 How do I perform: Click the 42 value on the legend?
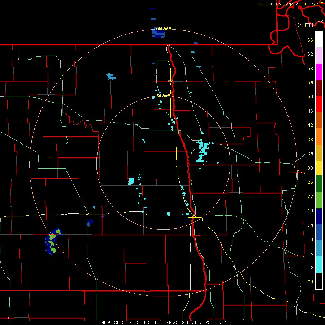pos(310,125)
